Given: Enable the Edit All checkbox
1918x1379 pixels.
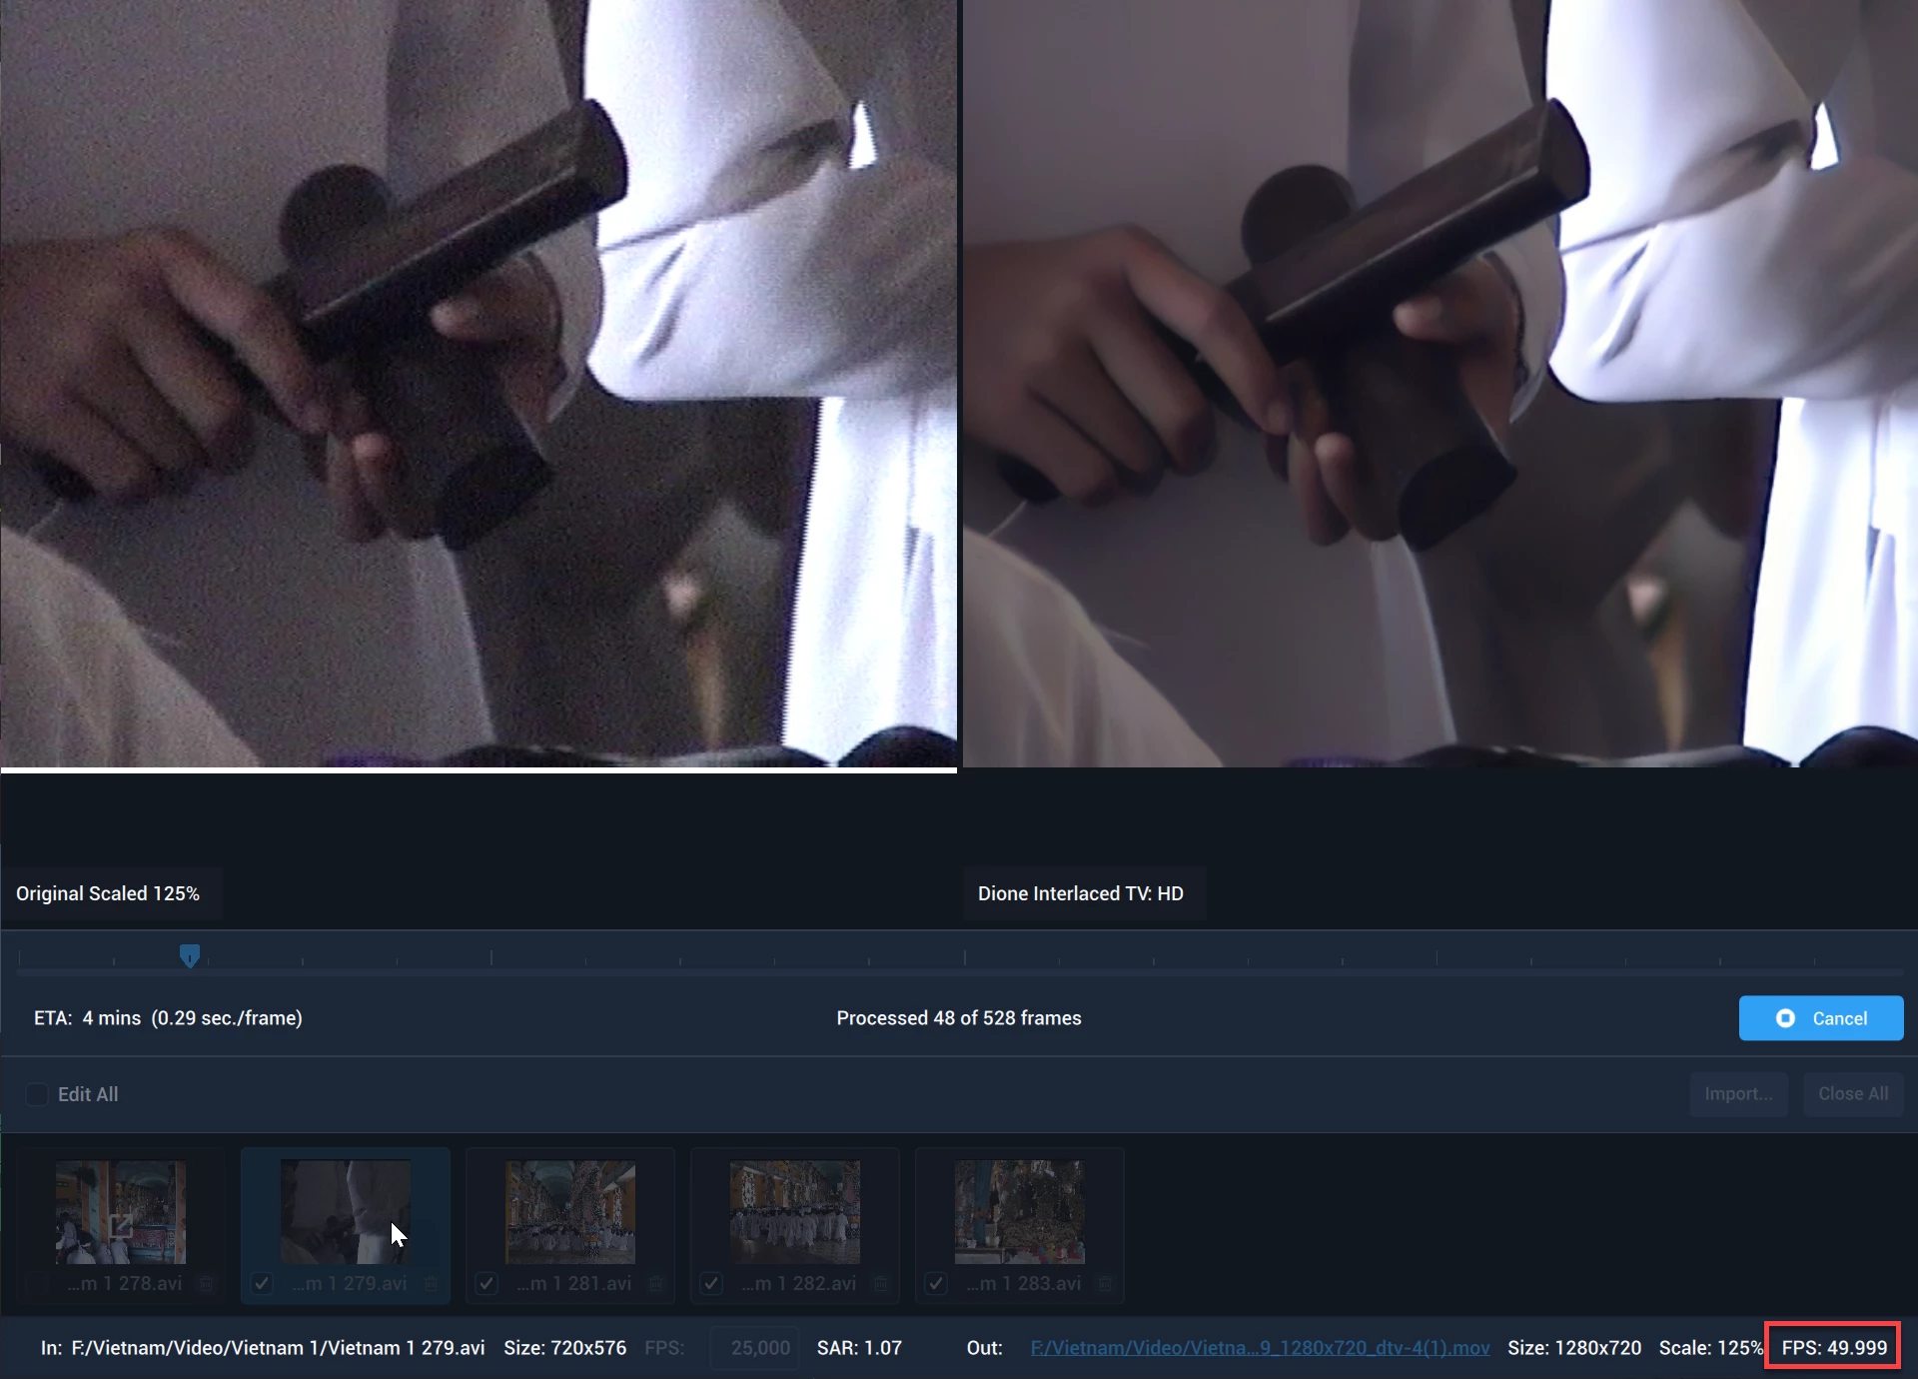Looking at the screenshot, I should click(x=37, y=1094).
